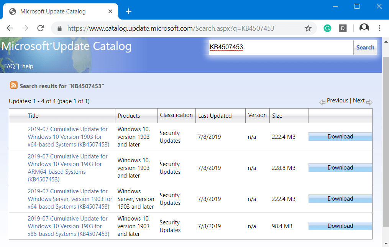Close the Microsoft Update Catalog tab
The width and height of the screenshot is (389, 247).
[x=110, y=12]
